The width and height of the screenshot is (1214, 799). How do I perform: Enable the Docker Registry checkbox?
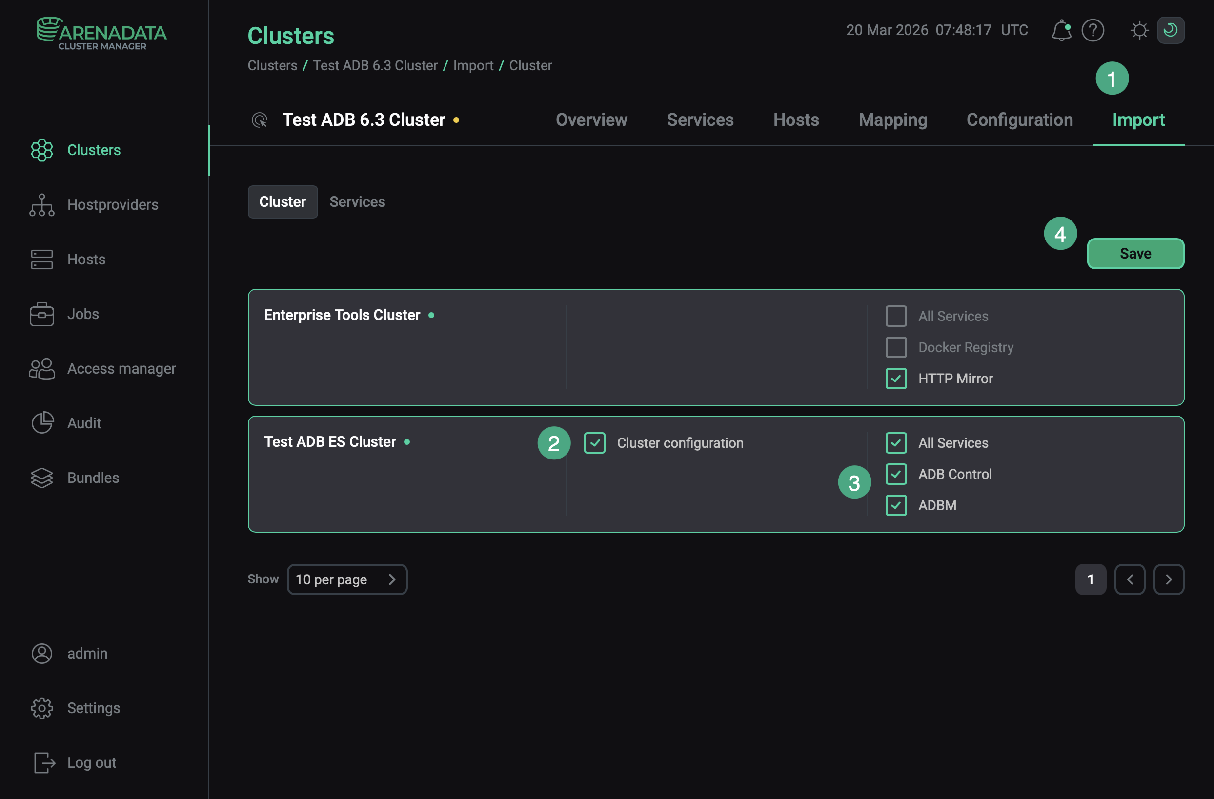pyautogui.click(x=896, y=347)
